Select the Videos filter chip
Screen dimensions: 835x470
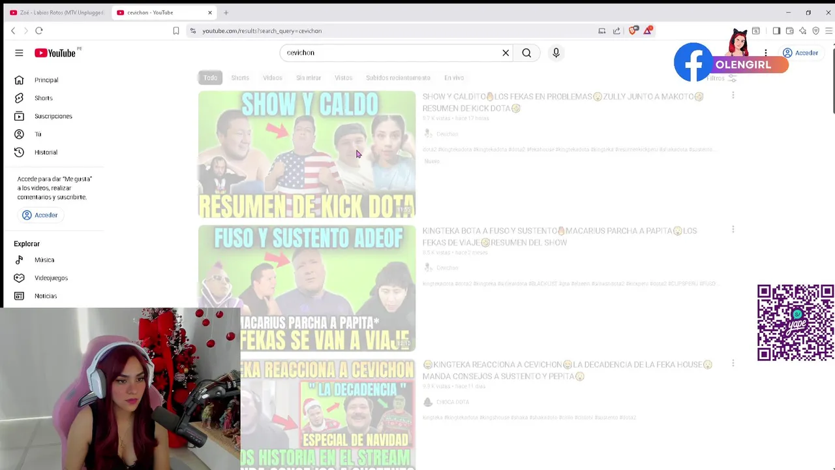[273, 78]
